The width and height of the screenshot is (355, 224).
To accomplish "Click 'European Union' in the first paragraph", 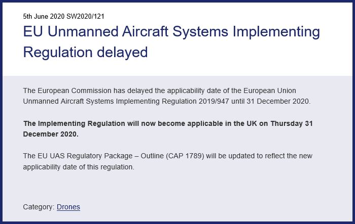I will tap(270, 91).
